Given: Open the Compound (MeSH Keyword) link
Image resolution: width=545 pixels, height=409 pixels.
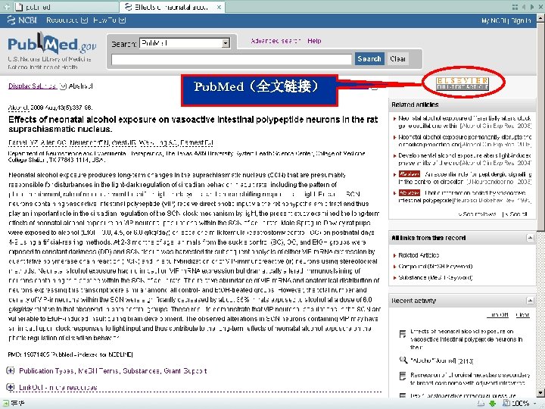Looking at the screenshot, I should click(435, 267).
